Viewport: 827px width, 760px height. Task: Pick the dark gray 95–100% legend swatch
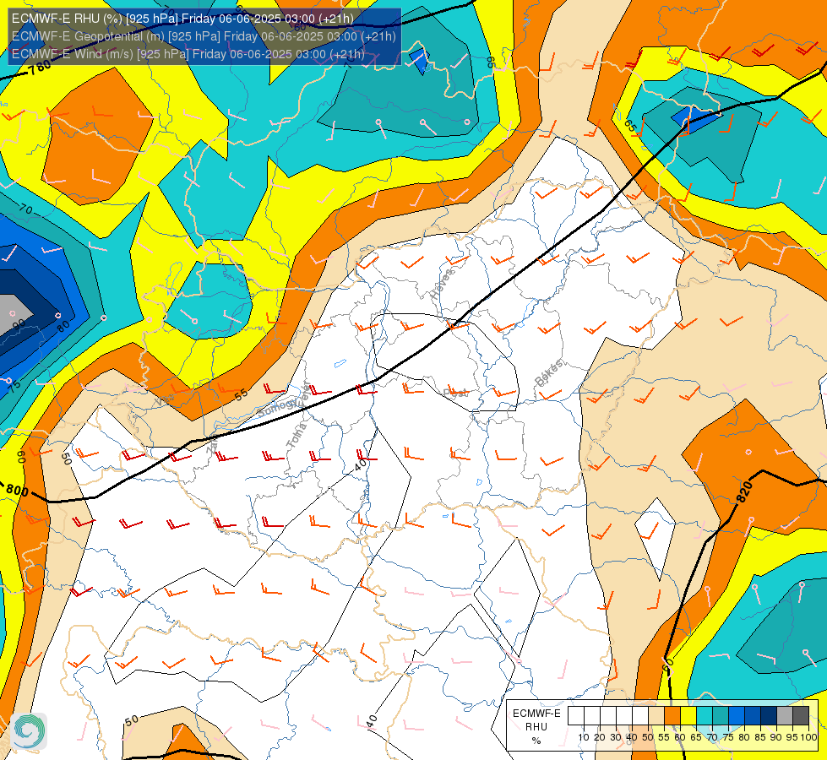tap(801, 715)
